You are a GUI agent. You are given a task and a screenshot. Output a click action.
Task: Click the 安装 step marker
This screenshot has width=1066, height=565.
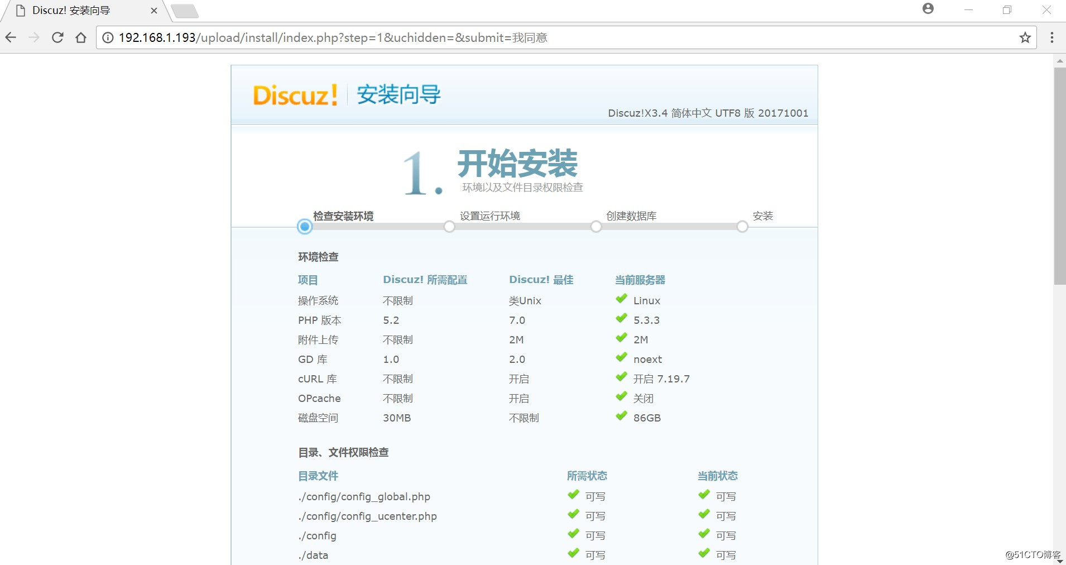(x=742, y=227)
